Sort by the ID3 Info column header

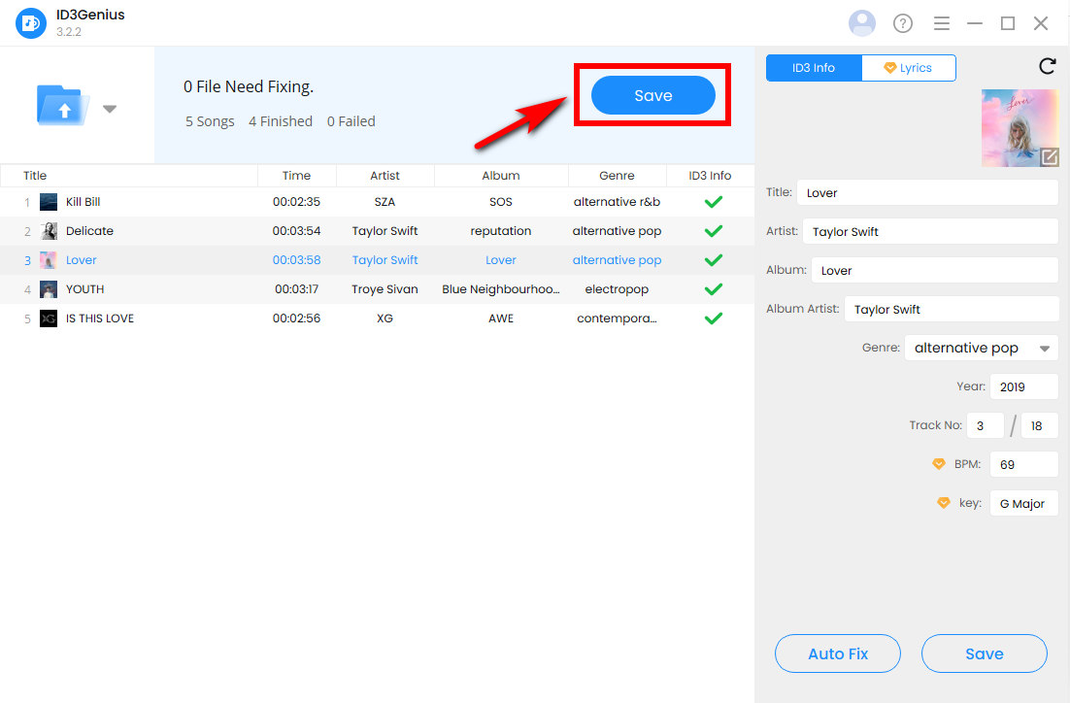click(710, 176)
